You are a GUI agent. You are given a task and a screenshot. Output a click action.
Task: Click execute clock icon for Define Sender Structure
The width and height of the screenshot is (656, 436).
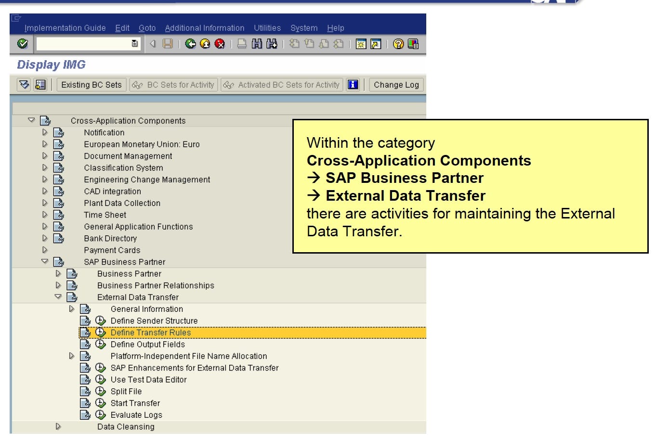[100, 321]
